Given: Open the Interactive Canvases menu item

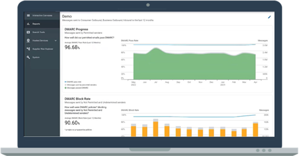Looking at the screenshot, I should [x=42, y=15].
